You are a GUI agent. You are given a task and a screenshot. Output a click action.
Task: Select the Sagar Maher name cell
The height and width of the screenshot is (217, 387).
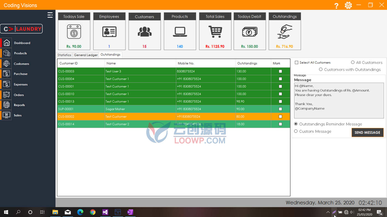point(140,109)
